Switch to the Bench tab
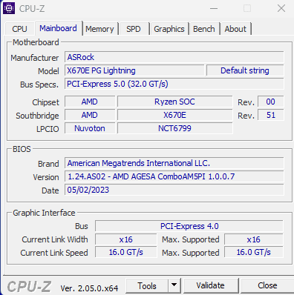This screenshot has height=295, width=294. pos(204,29)
